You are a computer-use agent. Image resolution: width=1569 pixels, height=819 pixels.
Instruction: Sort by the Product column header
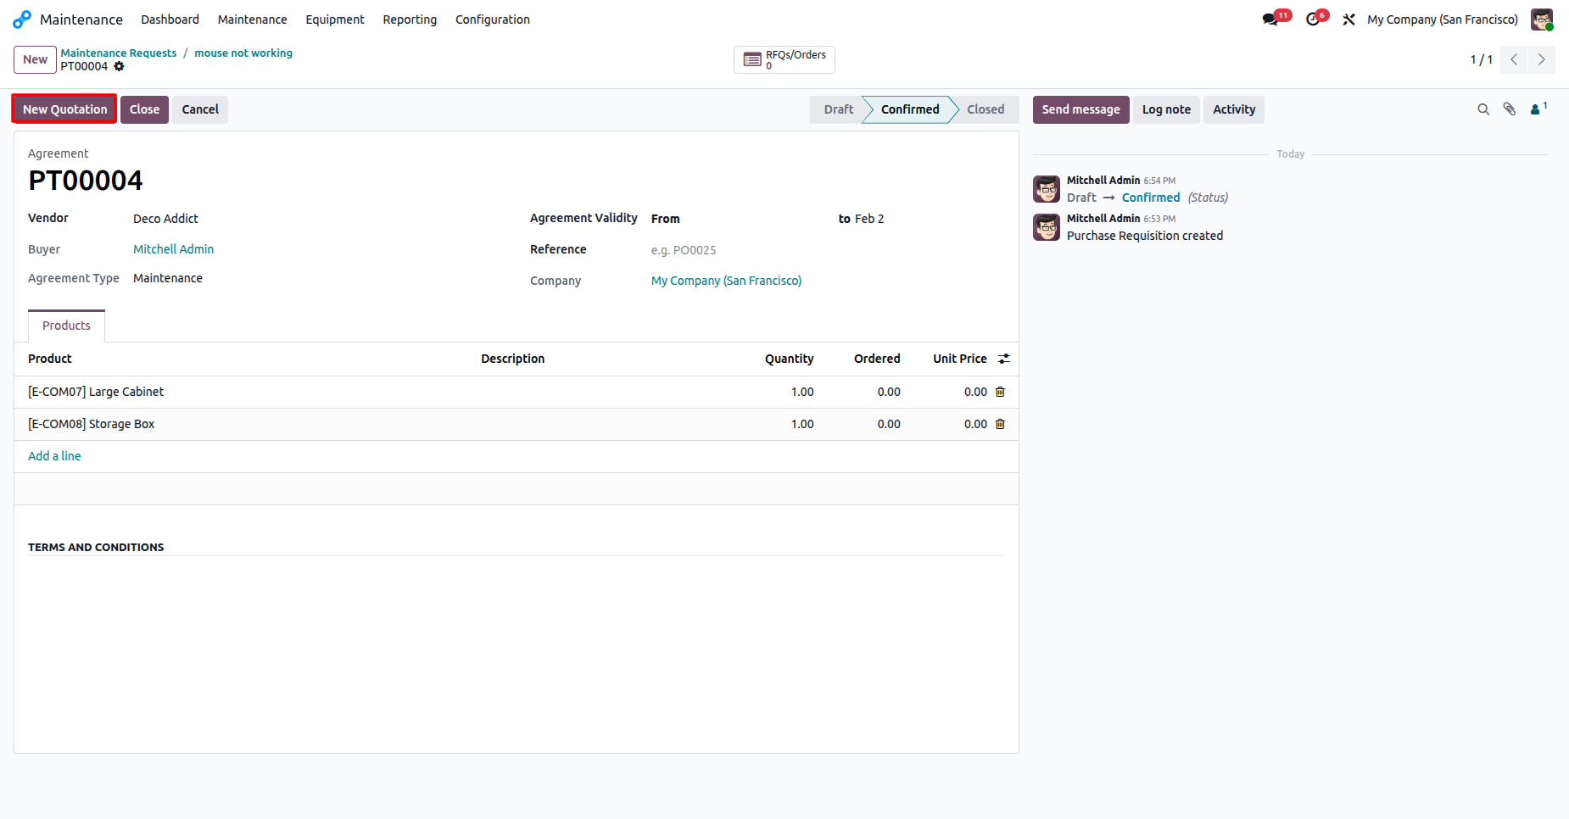[x=50, y=359]
